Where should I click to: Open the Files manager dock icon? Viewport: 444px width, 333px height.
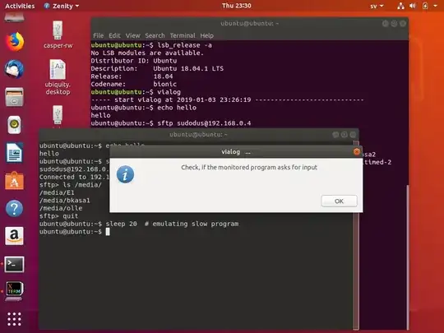point(14,97)
